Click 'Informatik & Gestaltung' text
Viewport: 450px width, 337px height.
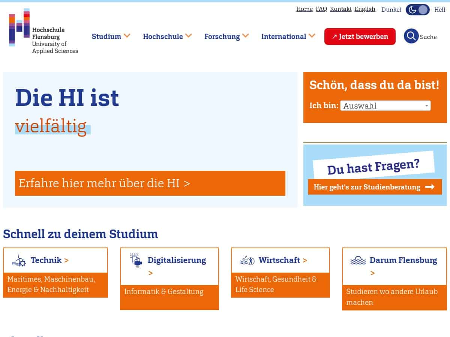click(x=164, y=291)
